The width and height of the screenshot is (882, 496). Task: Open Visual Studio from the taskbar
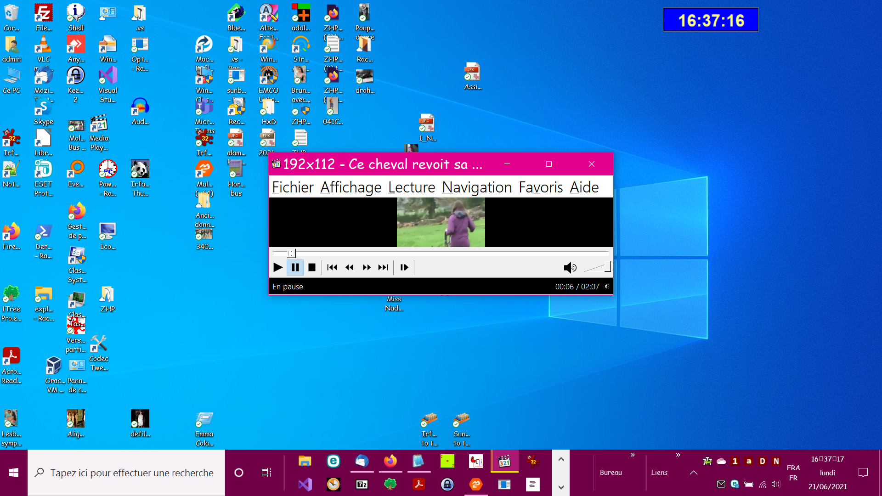pos(305,484)
